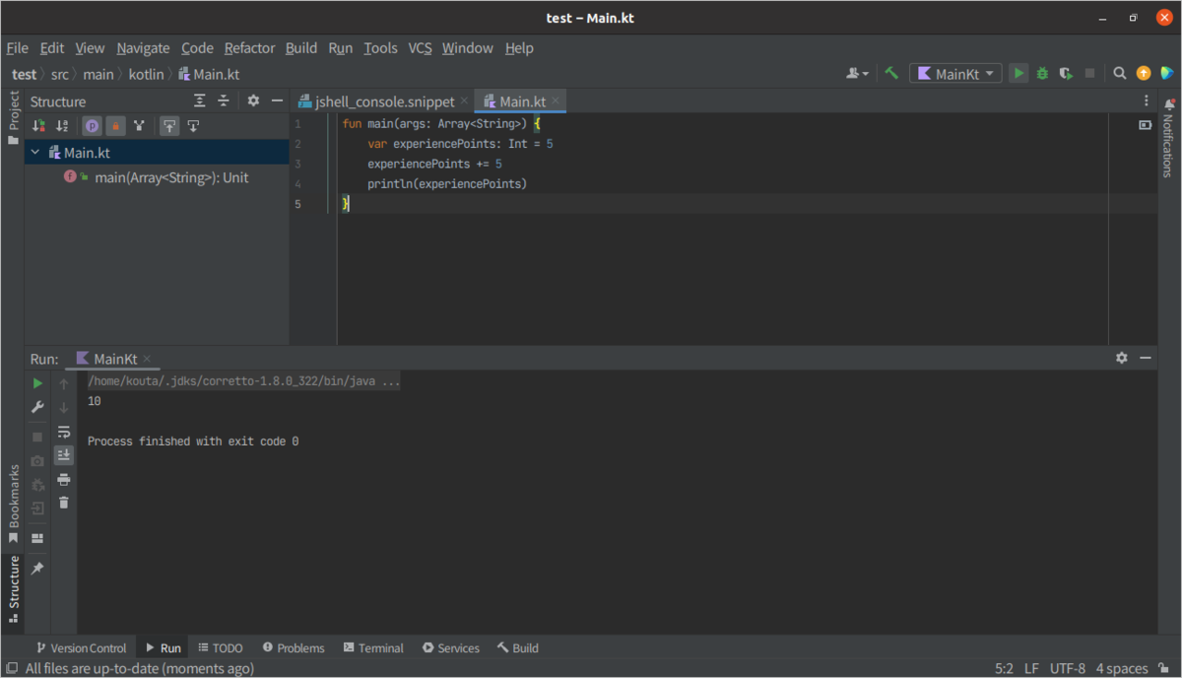This screenshot has height=678, width=1182.
Task: Open editor tabs three-dot menu
Action: click(1146, 101)
